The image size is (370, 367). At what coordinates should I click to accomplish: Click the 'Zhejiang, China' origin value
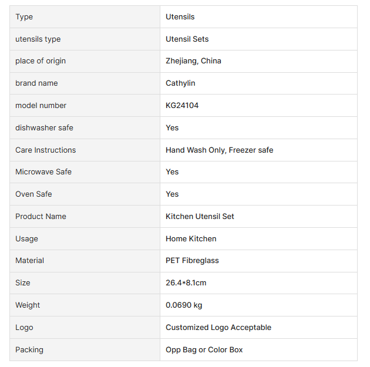[x=193, y=61]
